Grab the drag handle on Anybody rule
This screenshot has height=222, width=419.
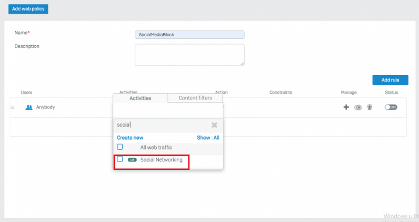(x=12, y=107)
